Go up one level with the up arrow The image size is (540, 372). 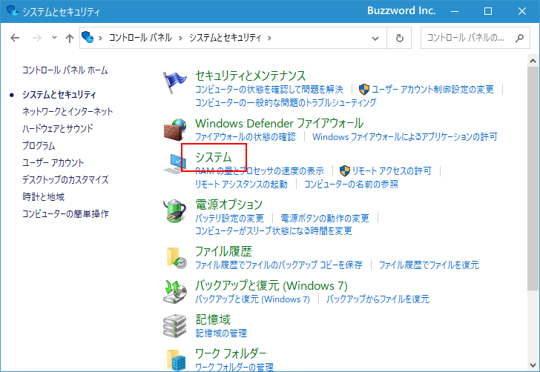click(70, 38)
